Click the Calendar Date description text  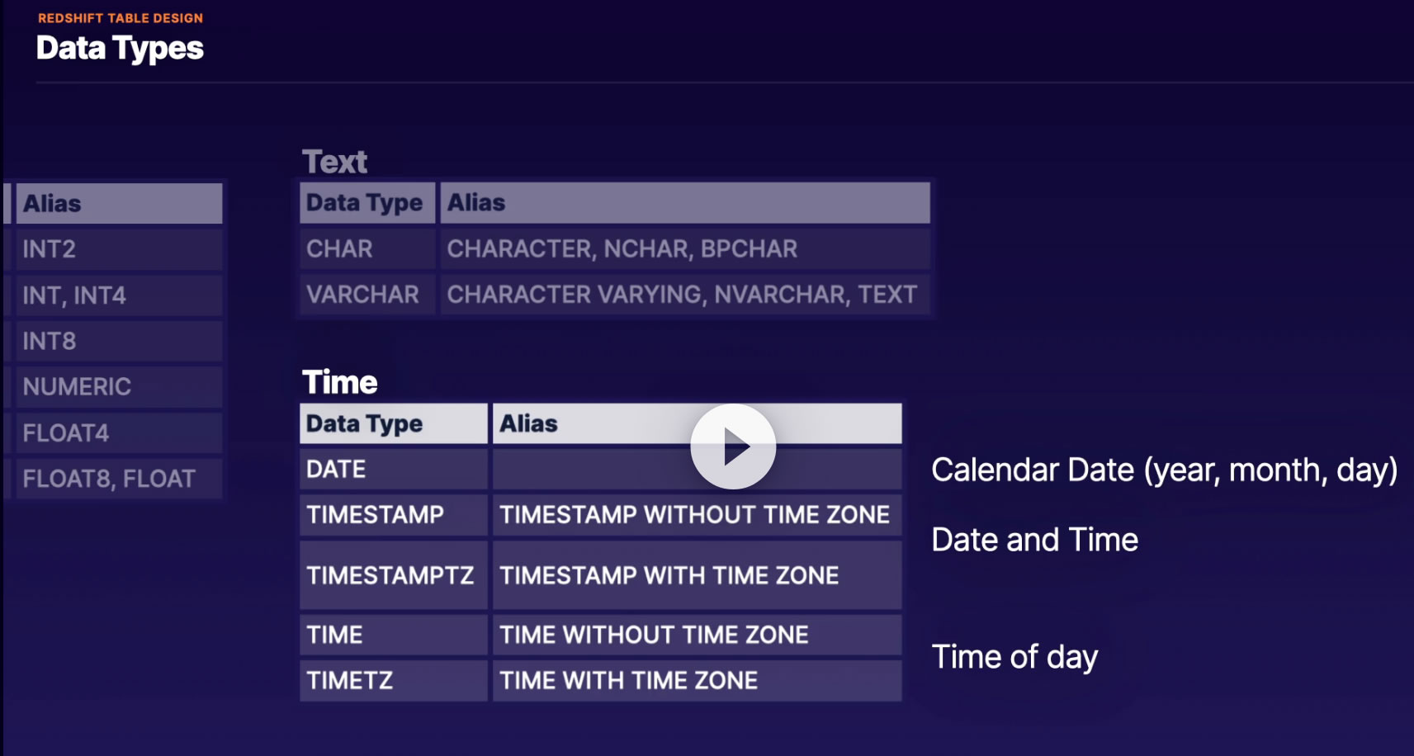pos(1164,470)
